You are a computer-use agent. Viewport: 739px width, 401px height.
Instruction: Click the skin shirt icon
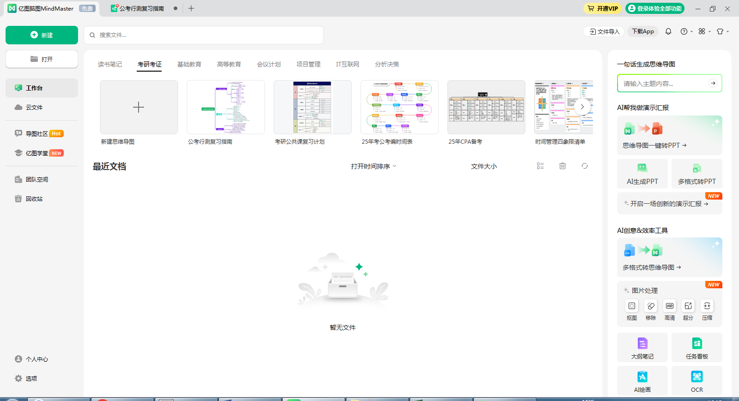coord(720,31)
